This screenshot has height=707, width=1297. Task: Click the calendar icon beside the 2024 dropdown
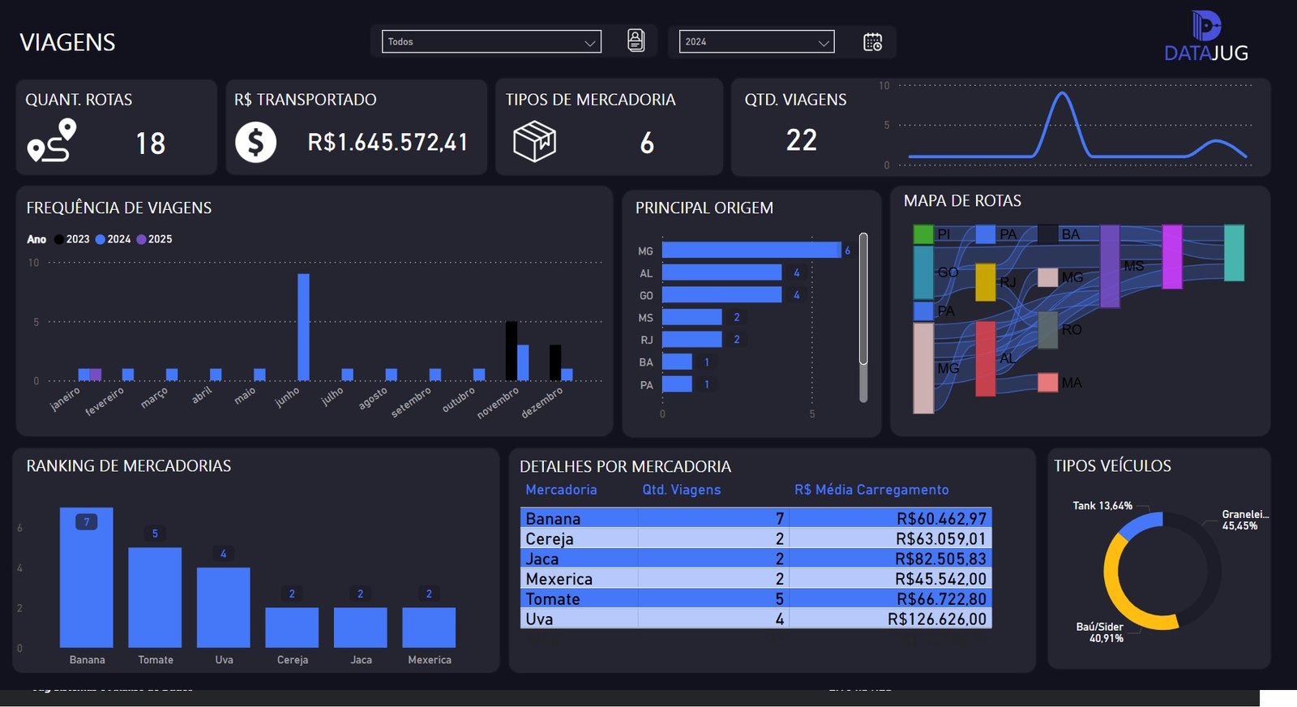[872, 42]
